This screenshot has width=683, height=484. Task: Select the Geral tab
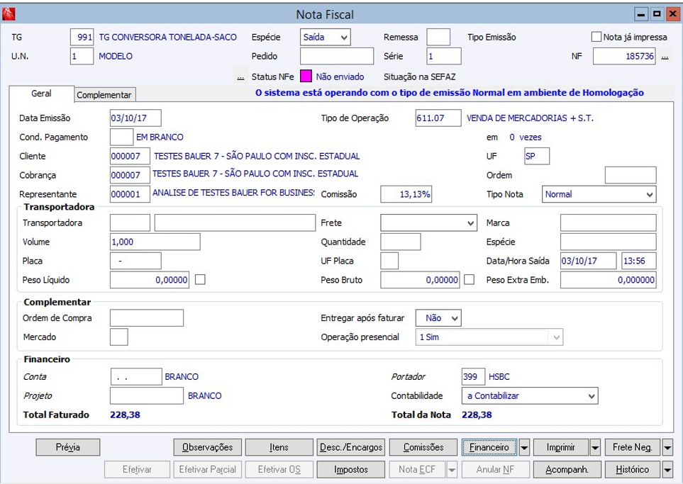coord(41,94)
